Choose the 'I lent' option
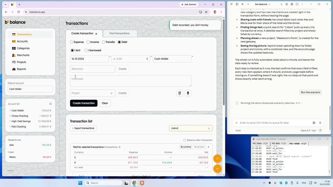 (x=72, y=50)
